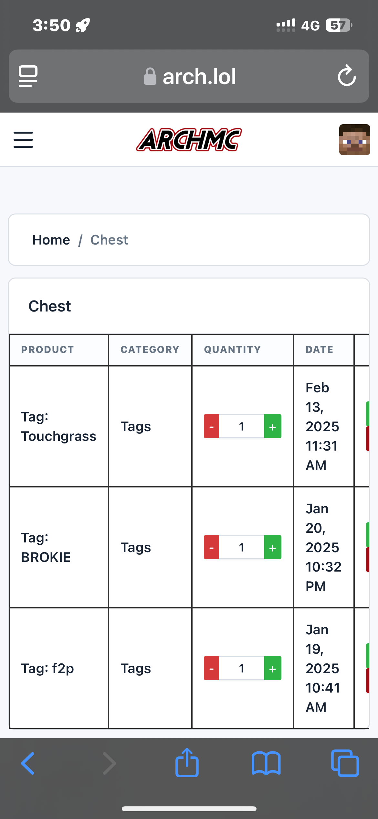Decrease Tag: BROKIE quantity with minus

[x=211, y=547]
